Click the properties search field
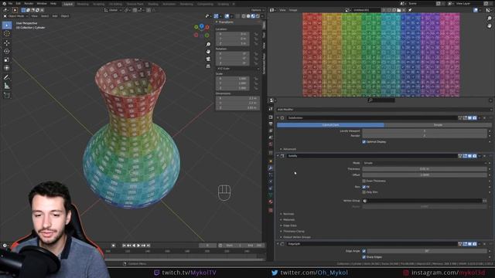This screenshot has height=278, width=495. pyautogui.click(x=381, y=100)
